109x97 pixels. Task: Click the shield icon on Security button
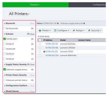point(89,30)
